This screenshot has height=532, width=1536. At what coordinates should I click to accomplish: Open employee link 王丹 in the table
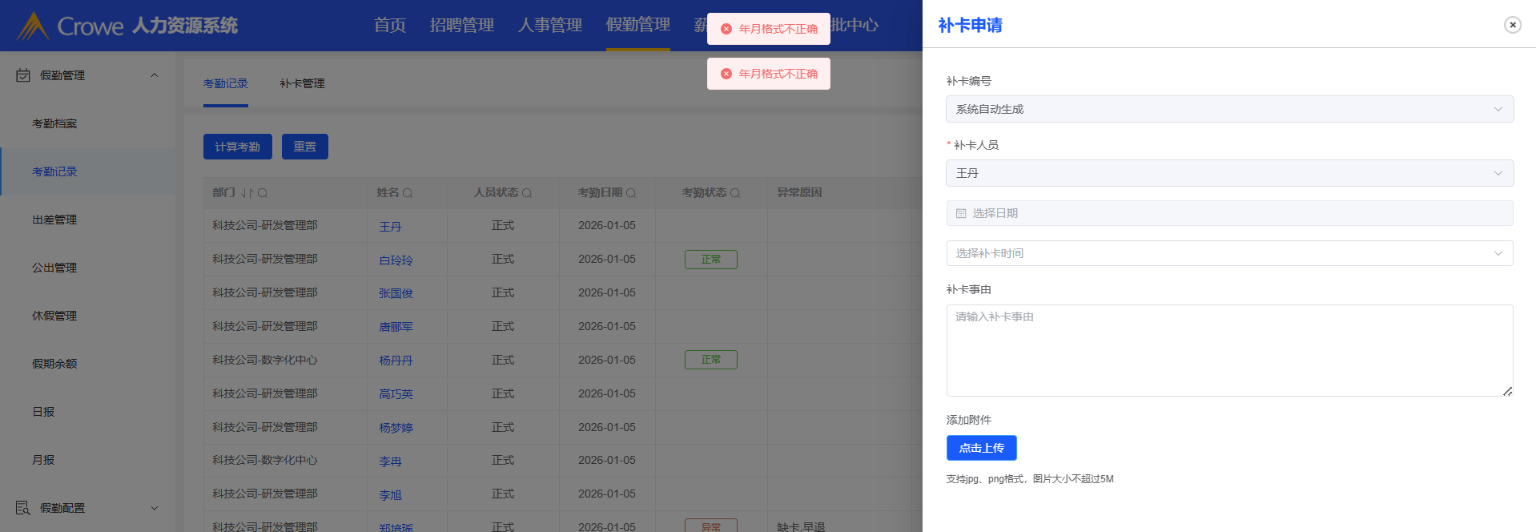tap(390, 227)
